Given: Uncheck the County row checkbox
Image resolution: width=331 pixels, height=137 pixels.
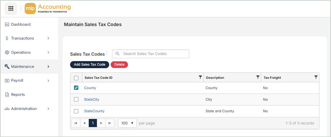Looking at the screenshot, I should coord(76,88).
